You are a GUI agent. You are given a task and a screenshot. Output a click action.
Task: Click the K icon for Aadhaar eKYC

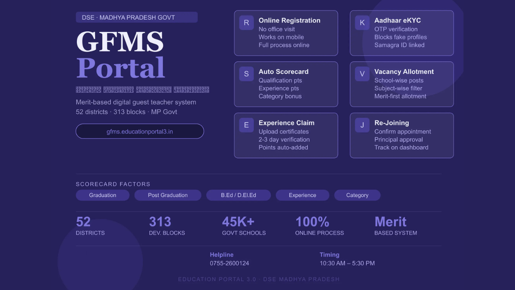[x=362, y=23]
